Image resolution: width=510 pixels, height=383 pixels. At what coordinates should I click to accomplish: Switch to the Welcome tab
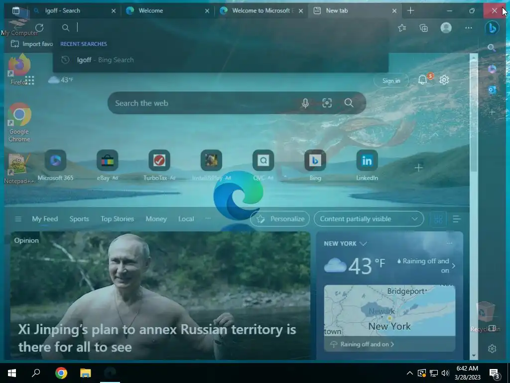pyautogui.click(x=168, y=11)
